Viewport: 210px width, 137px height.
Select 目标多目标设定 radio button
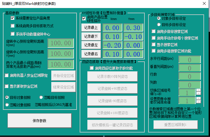point(159,25)
